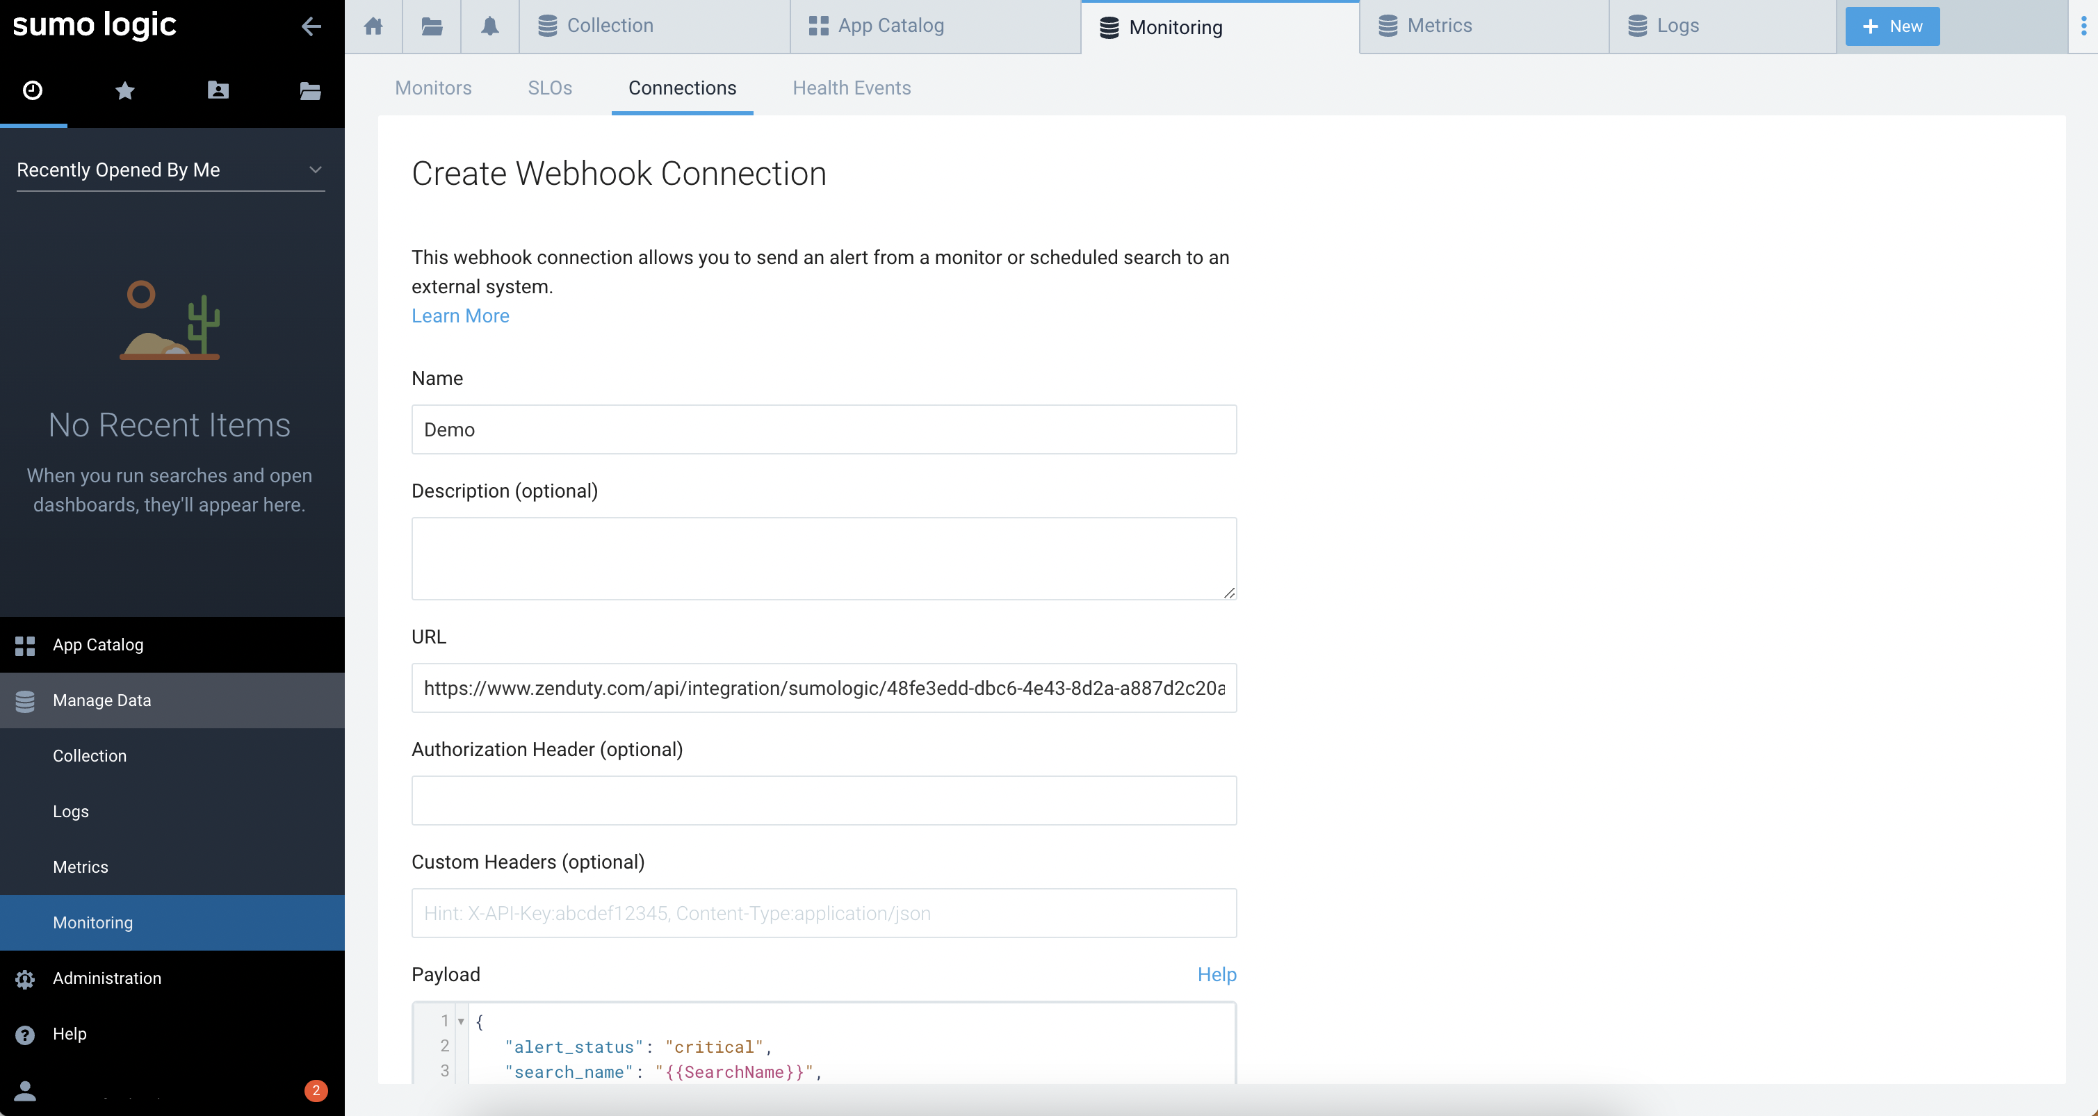Open the top bar folder icon
This screenshot has width=2098, height=1116.
tap(432, 26)
